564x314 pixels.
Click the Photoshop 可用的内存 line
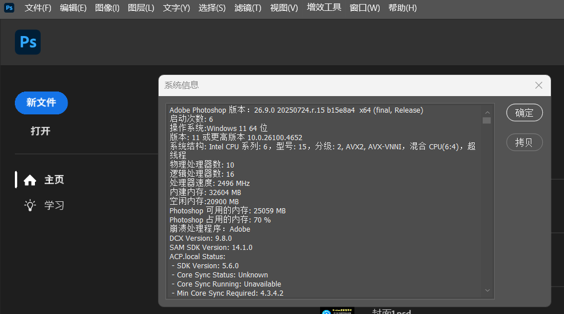click(x=228, y=210)
